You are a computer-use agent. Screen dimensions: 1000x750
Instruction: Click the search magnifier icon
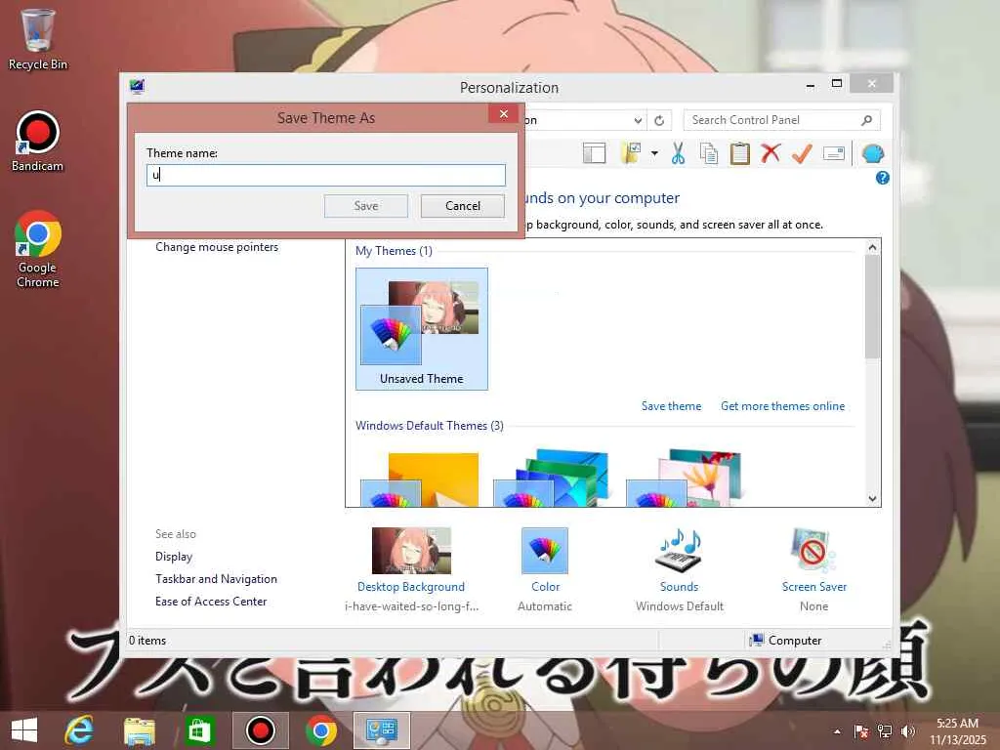pos(867,120)
